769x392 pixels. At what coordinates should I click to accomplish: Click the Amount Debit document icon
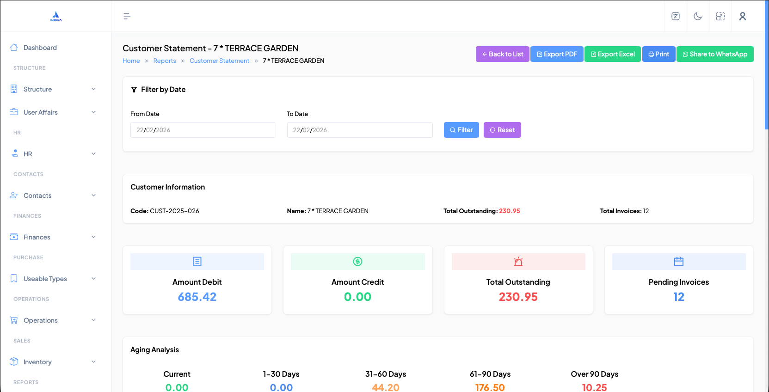[x=197, y=262]
